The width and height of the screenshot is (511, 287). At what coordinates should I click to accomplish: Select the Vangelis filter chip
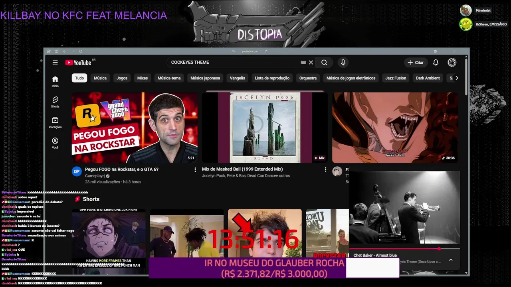(238, 78)
